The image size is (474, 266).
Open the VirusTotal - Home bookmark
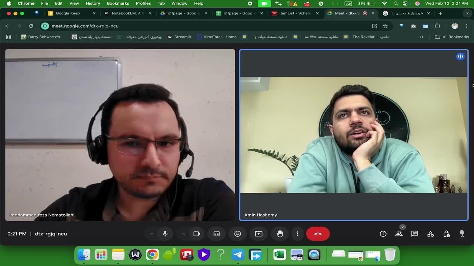point(217,37)
